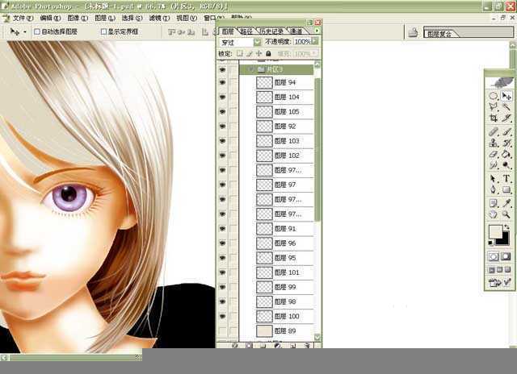This screenshot has height=374, width=517.
Task: Open the 图层 menu in menu bar
Action: [x=105, y=18]
